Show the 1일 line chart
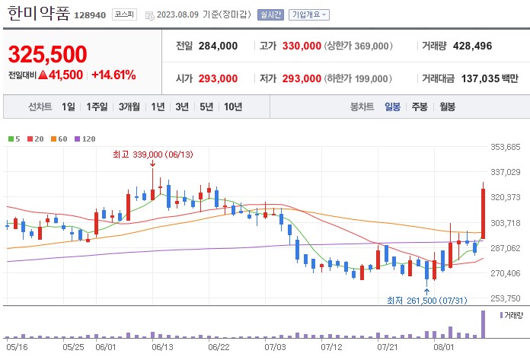Viewport: 530px width, 360px height. (69, 107)
